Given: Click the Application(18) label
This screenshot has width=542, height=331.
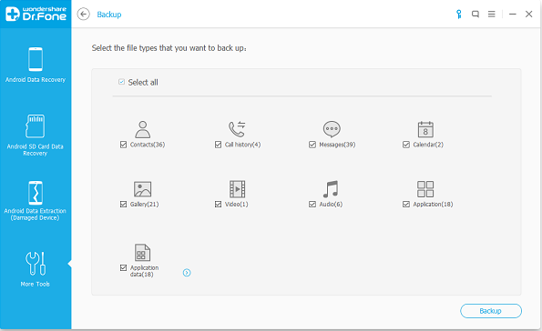Looking at the screenshot, I should [x=433, y=205].
